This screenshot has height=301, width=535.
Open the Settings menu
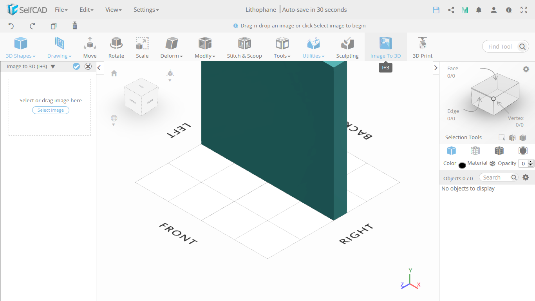(146, 9)
